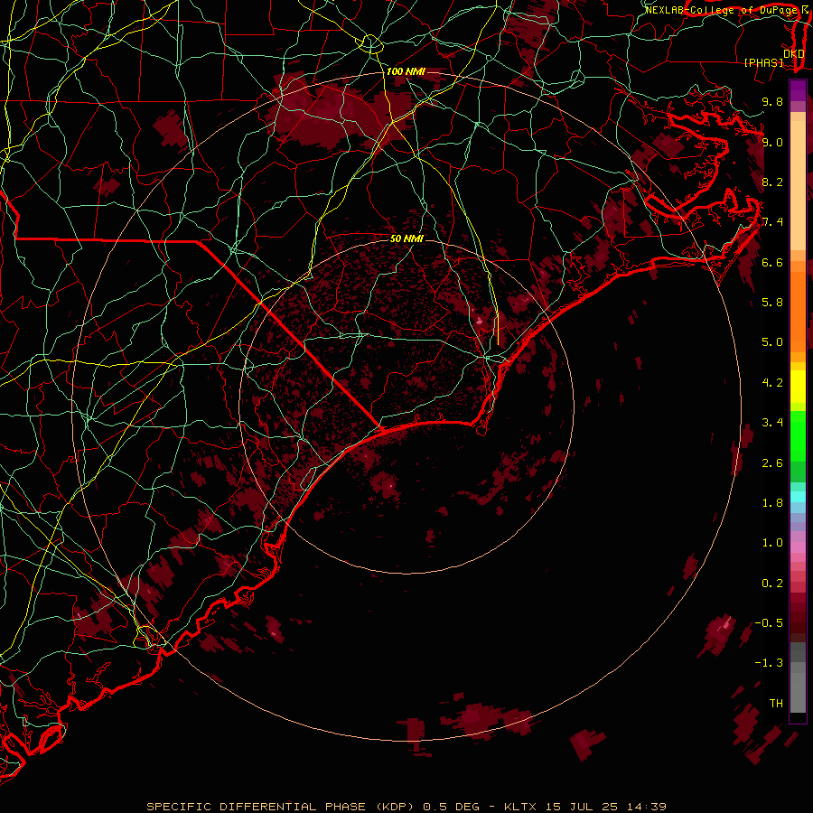Click the "NEXLAB-College of DuPage" text
The image size is (813, 813).
point(723,10)
